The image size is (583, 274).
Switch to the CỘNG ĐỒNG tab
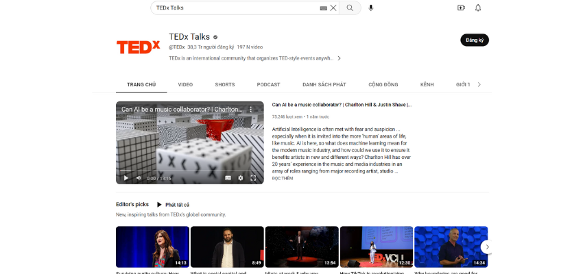pyautogui.click(x=383, y=85)
